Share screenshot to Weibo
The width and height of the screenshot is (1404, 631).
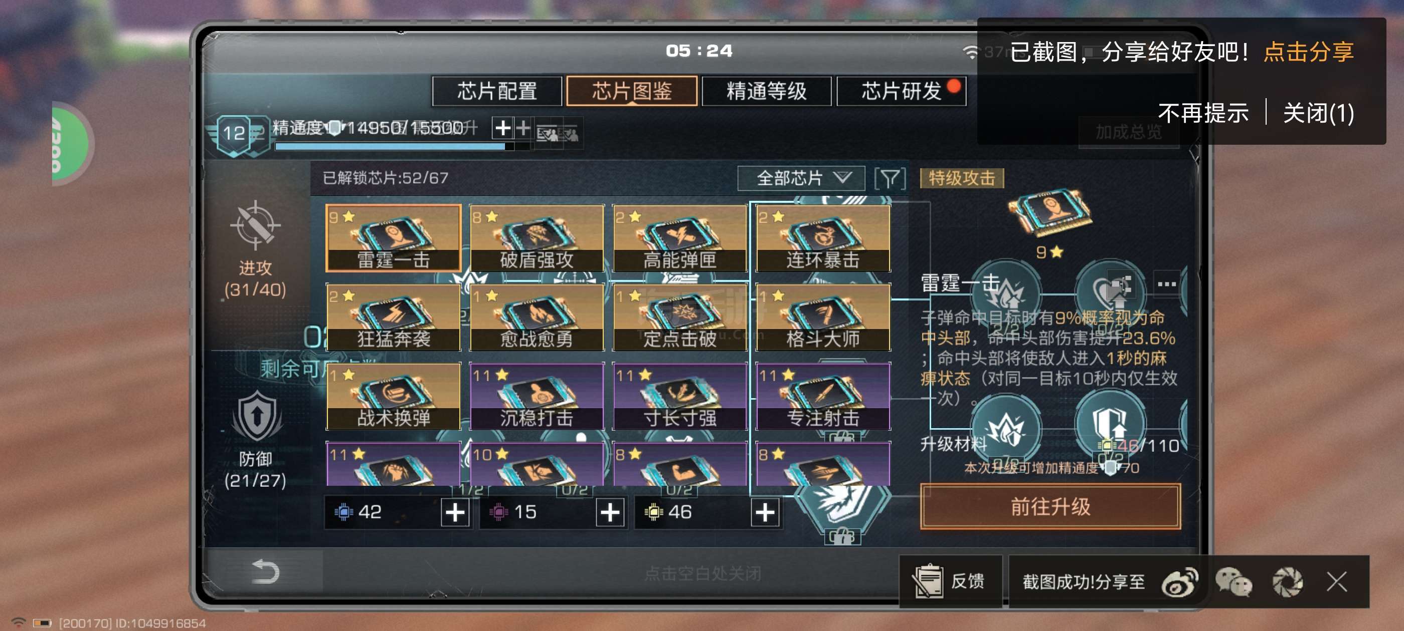pyautogui.click(x=1179, y=581)
